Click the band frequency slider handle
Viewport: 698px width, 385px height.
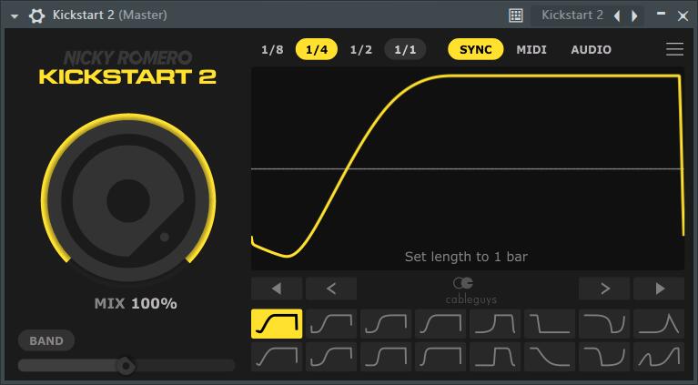coord(126,366)
